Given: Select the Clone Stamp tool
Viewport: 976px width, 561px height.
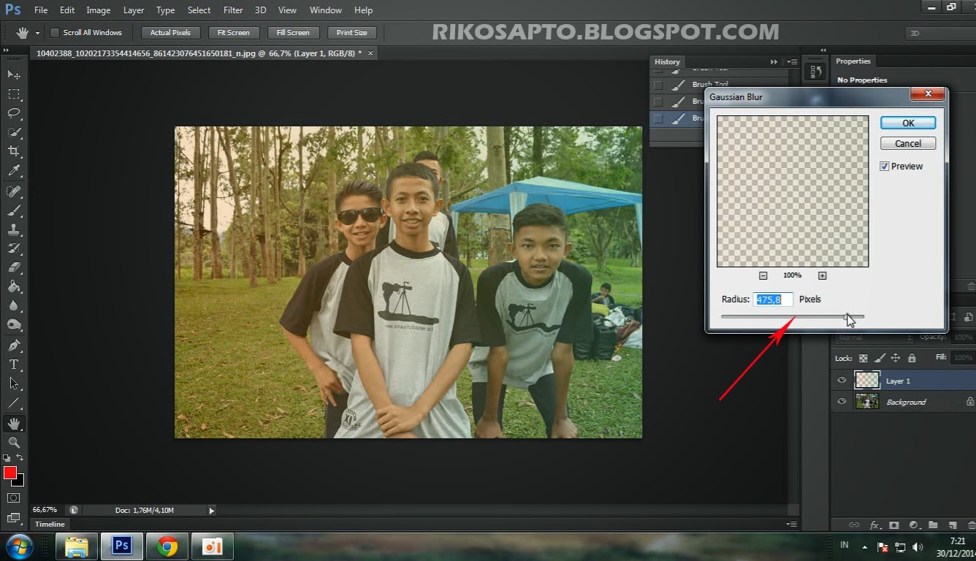Looking at the screenshot, I should point(14,229).
